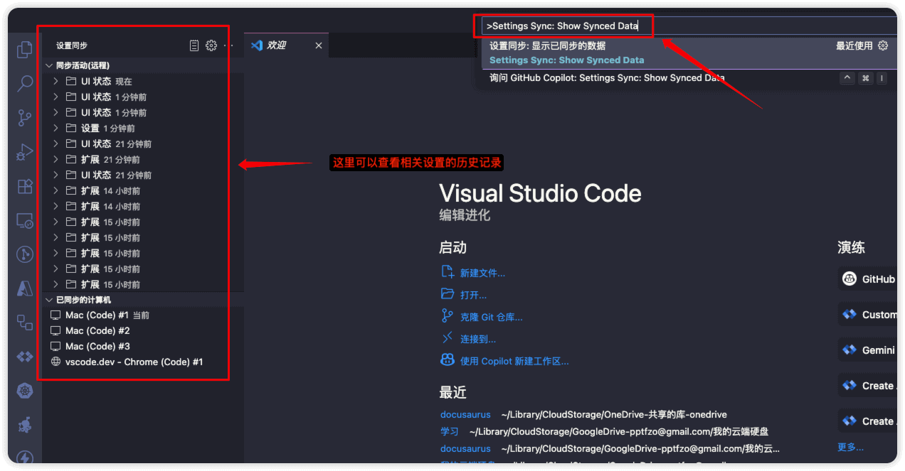Viewport: 905px width, 471px height.
Task: Open the Azure view in activity bar
Action: tap(25, 288)
